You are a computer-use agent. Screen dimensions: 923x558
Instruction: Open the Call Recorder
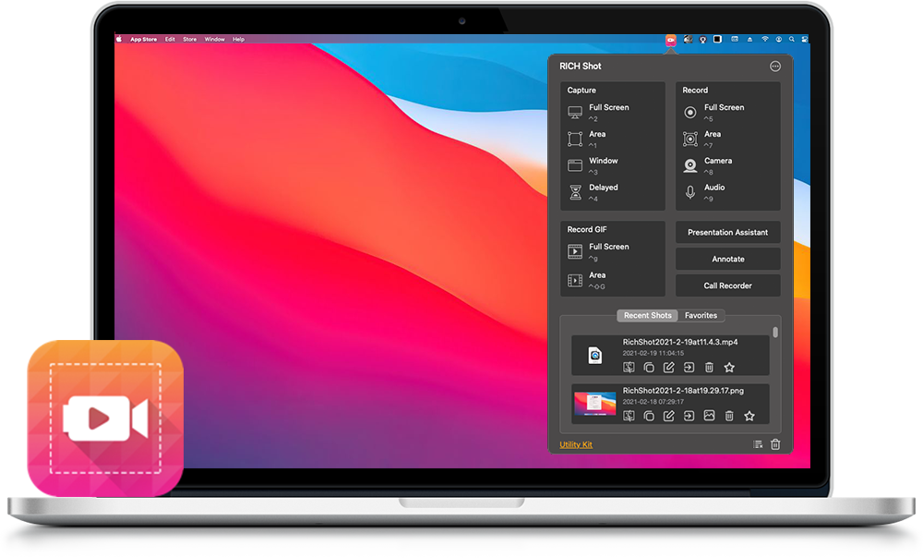click(x=727, y=285)
